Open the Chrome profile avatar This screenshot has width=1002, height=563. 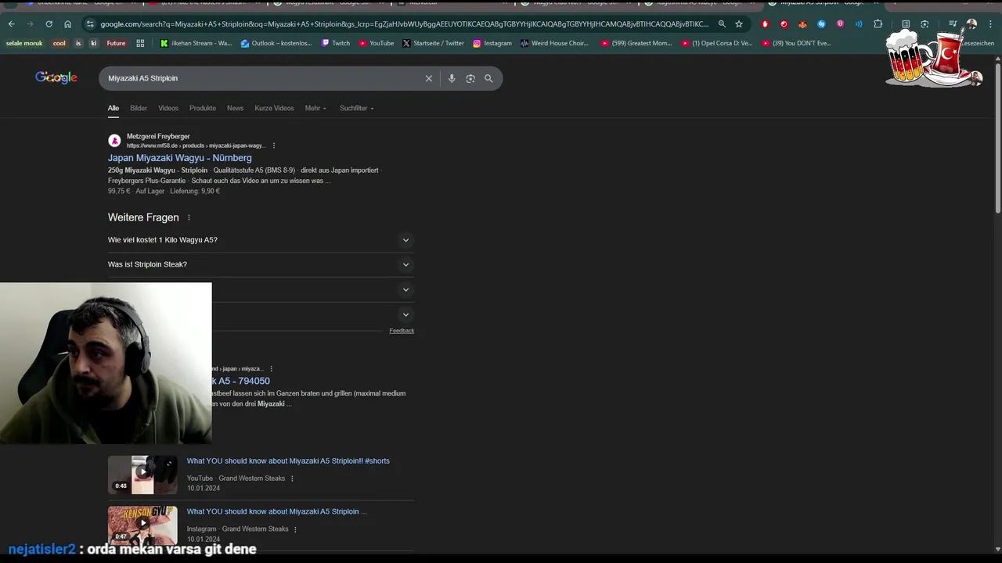(971, 24)
